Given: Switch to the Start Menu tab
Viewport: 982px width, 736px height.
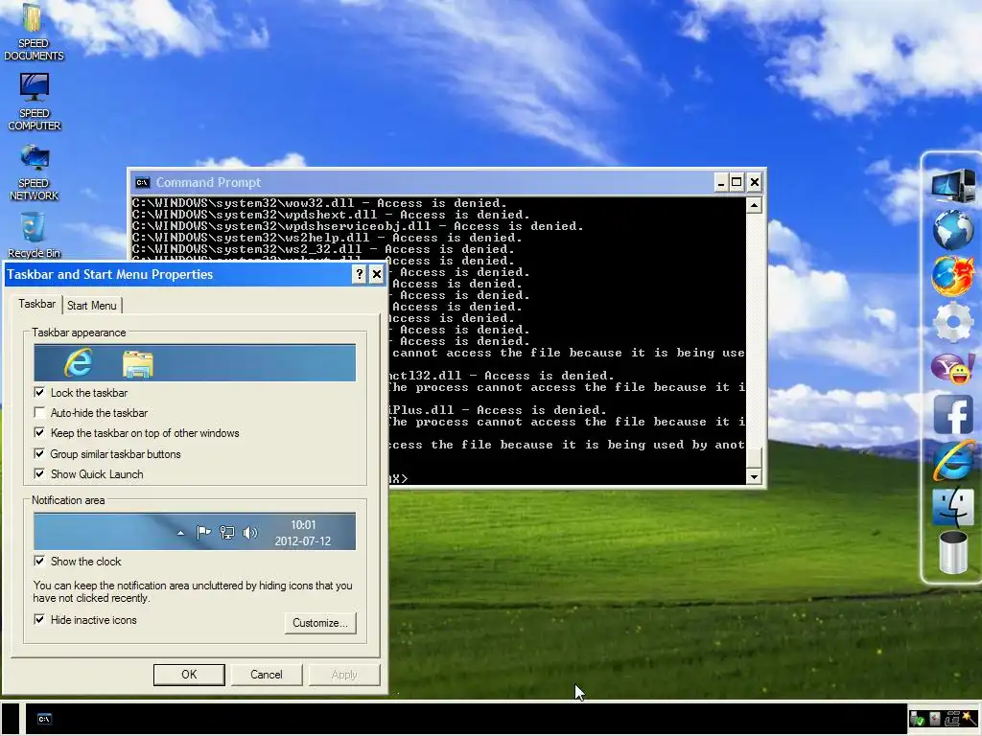Looking at the screenshot, I should (x=91, y=306).
